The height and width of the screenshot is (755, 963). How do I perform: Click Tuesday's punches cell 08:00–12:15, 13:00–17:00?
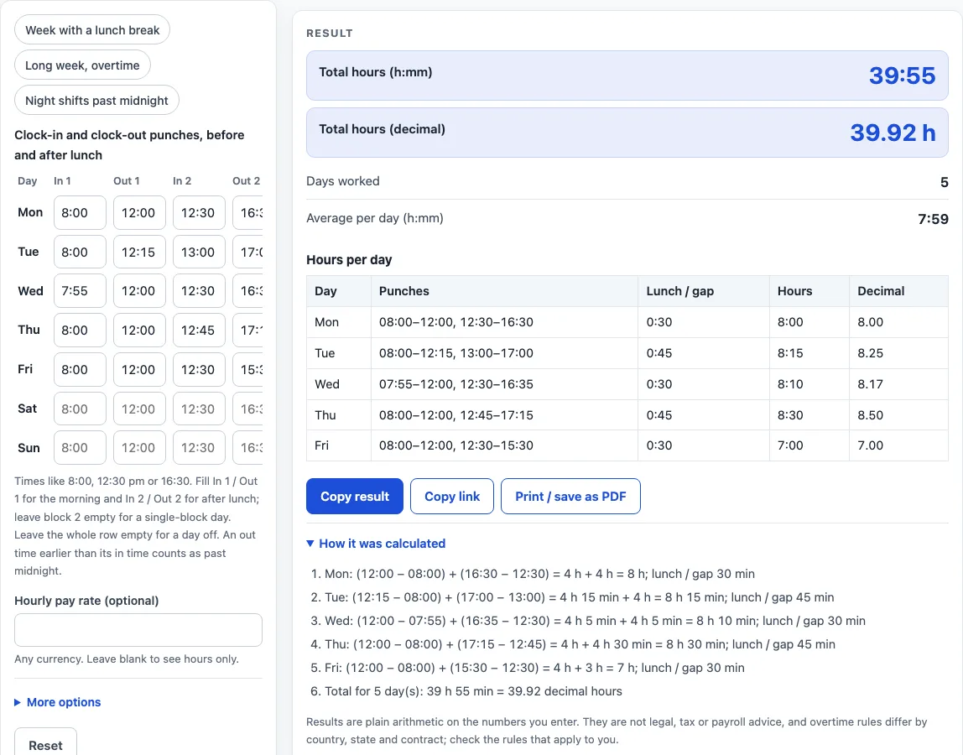504,353
